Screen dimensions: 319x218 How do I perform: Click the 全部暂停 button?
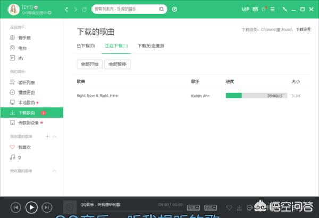[x=117, y=64]
